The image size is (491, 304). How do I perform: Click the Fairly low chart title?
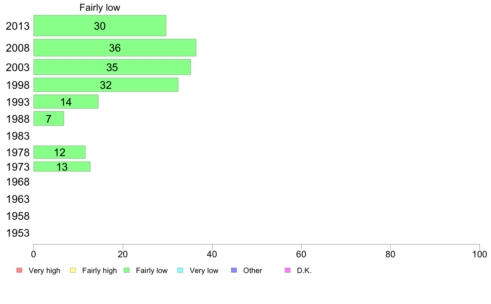(x=100, y=7)
